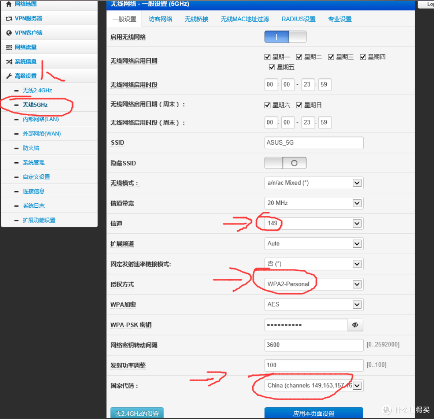Open the 高级设置 menu link
The image size is (434, 419).
(x=25, y=76)
